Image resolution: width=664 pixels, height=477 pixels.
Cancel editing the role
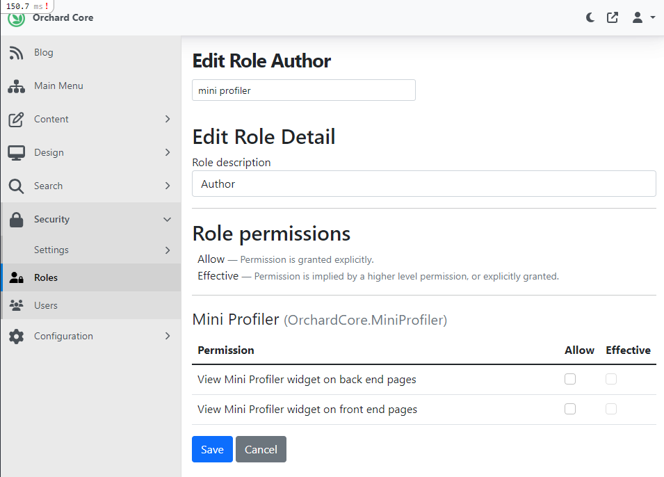pyautogui.click(x=261, y=449)
